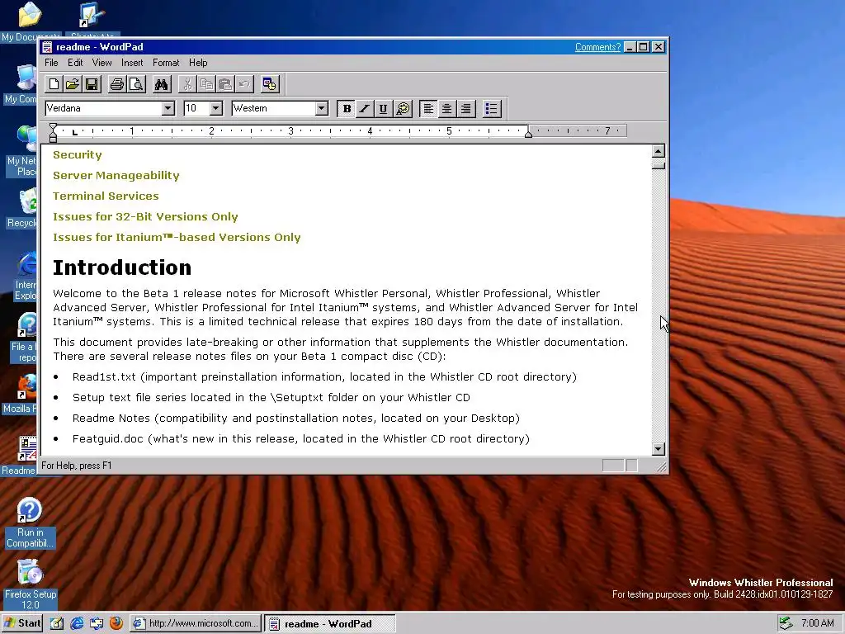The height and width of the screenshot is (634, 845).
Task: Open the Insert menu
Action: 132,63
